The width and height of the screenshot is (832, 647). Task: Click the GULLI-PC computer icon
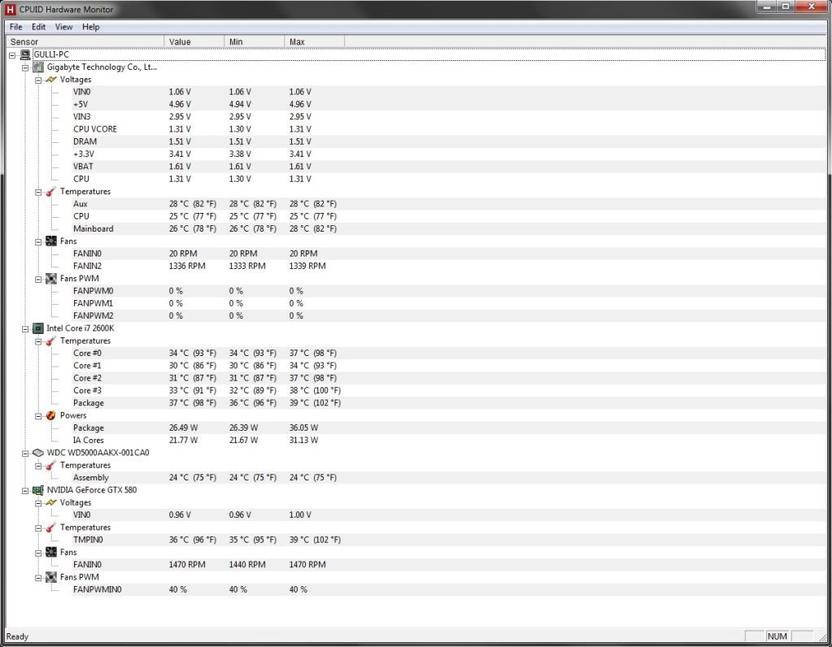[x=25, y=54]
